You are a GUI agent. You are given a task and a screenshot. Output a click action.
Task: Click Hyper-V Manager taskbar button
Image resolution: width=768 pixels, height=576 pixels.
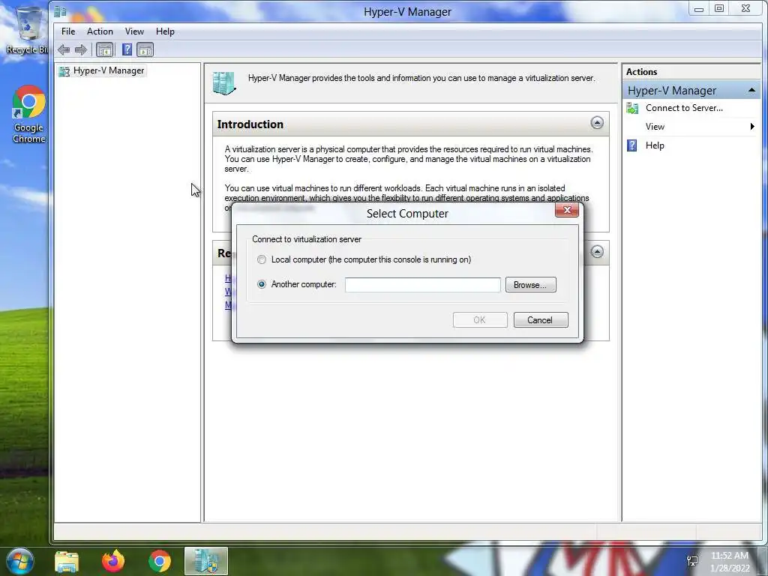(206, 561)
